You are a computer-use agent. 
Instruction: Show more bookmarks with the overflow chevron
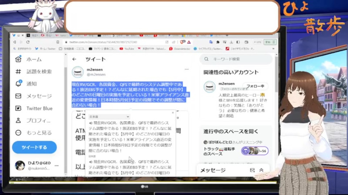[273, 49]
